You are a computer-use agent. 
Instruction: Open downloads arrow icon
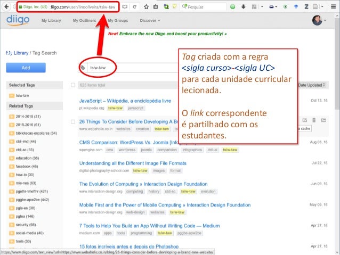point(244,7)
